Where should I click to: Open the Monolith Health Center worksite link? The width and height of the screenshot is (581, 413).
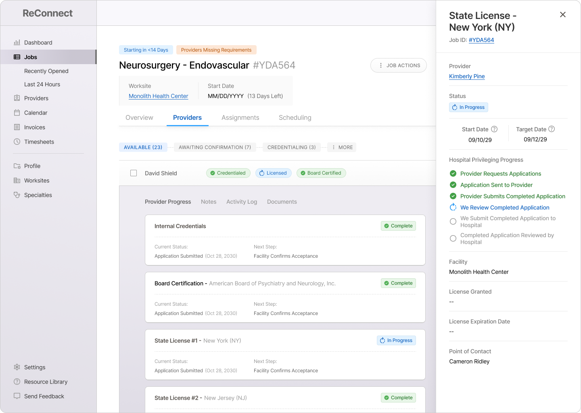coord(158,96)
